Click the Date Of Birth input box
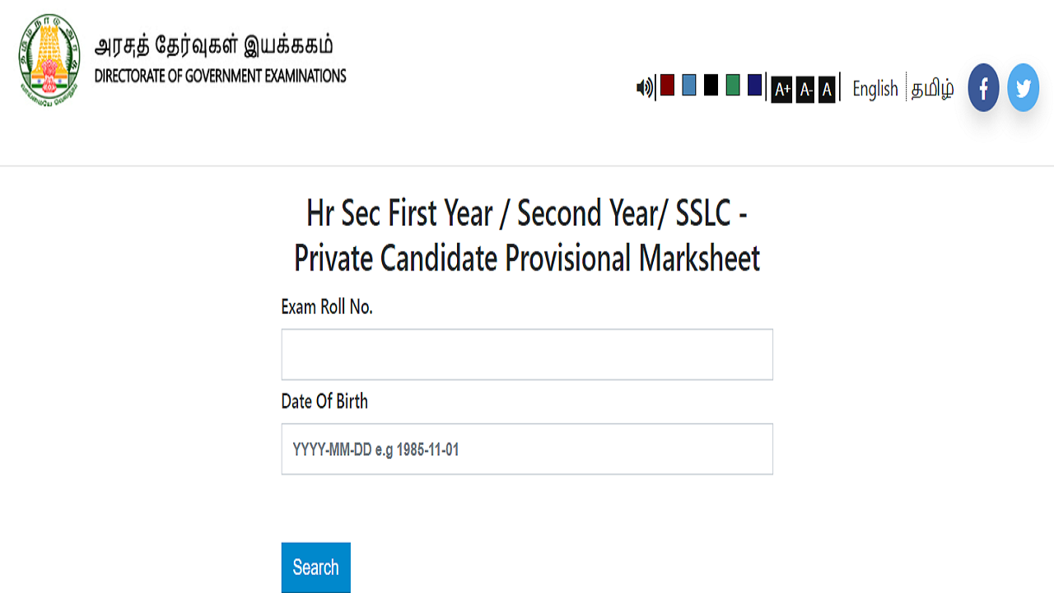Image resolution: width=1054 pixels, height=593 pixels. (526, 449)
